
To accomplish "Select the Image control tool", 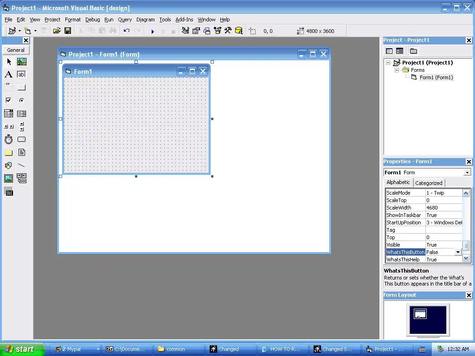I will 9,178.
